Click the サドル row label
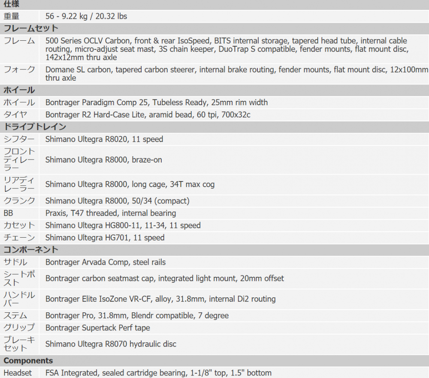 pos(15,262)
